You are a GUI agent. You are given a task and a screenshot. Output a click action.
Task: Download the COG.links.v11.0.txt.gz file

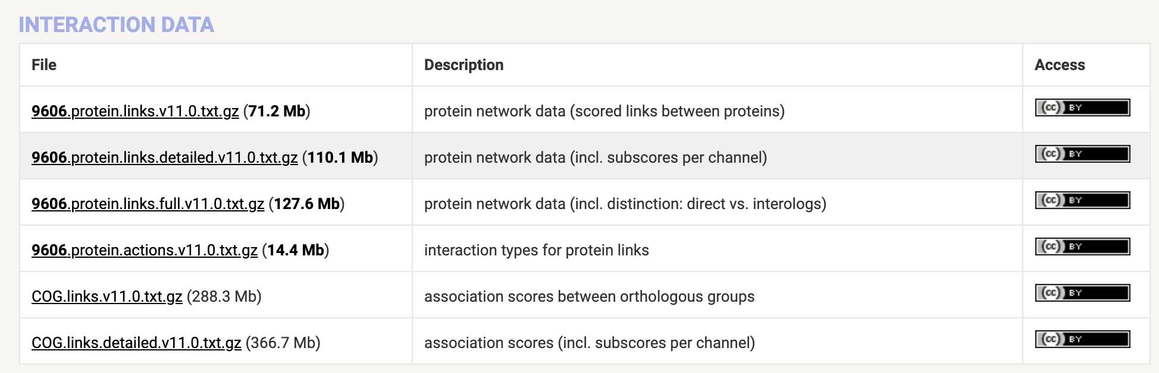[x=107, y=296]
